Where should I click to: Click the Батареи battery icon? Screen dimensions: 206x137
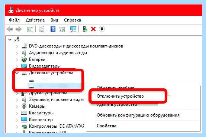(24, 59)
